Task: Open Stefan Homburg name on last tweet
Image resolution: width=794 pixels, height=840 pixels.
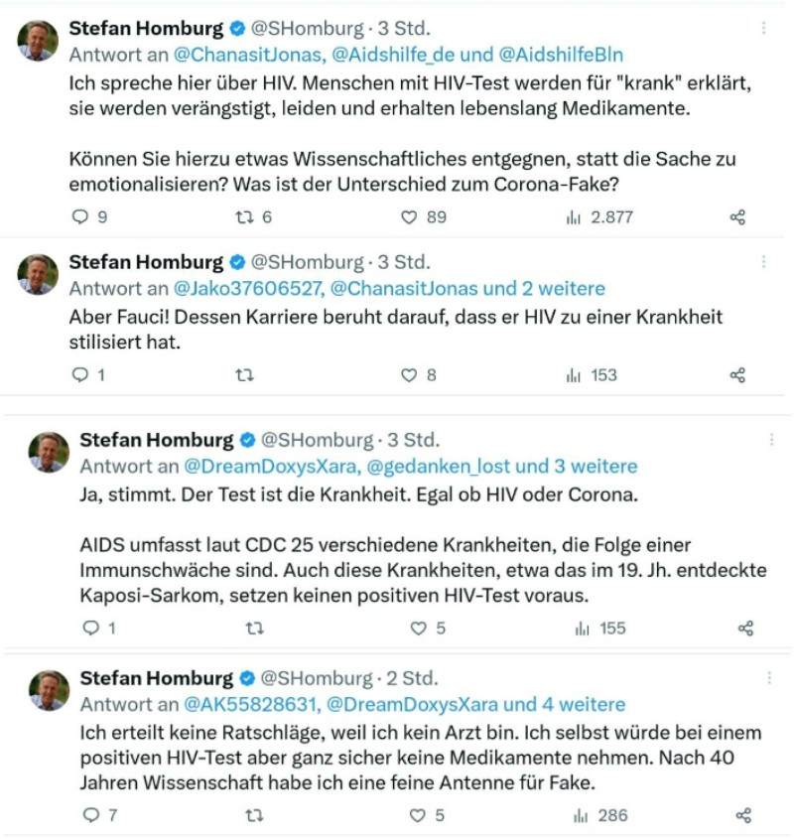Action: click(x=156, y=678)
